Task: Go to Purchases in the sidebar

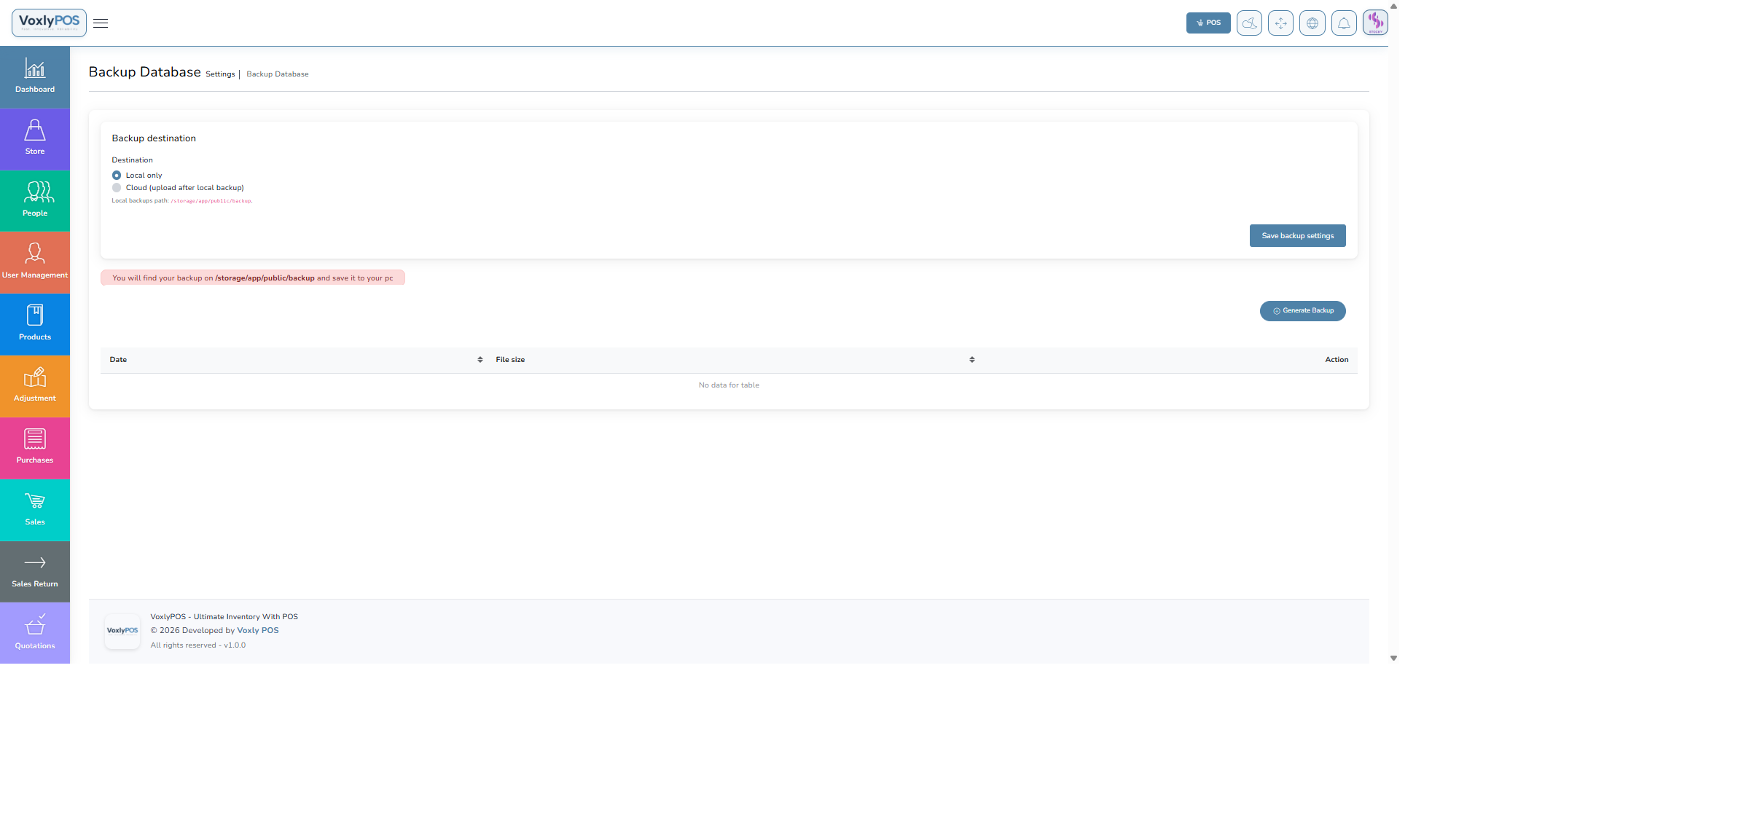Action: click(x=35, y=447)
